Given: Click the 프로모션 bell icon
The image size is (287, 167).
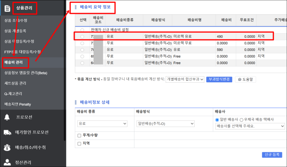Looking at the screenshot, I should (7, 117).
